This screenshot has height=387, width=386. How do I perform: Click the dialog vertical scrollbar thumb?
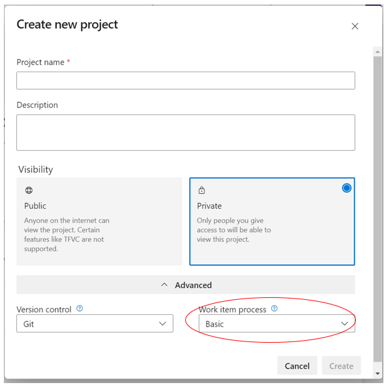click(x=378, y=209)
